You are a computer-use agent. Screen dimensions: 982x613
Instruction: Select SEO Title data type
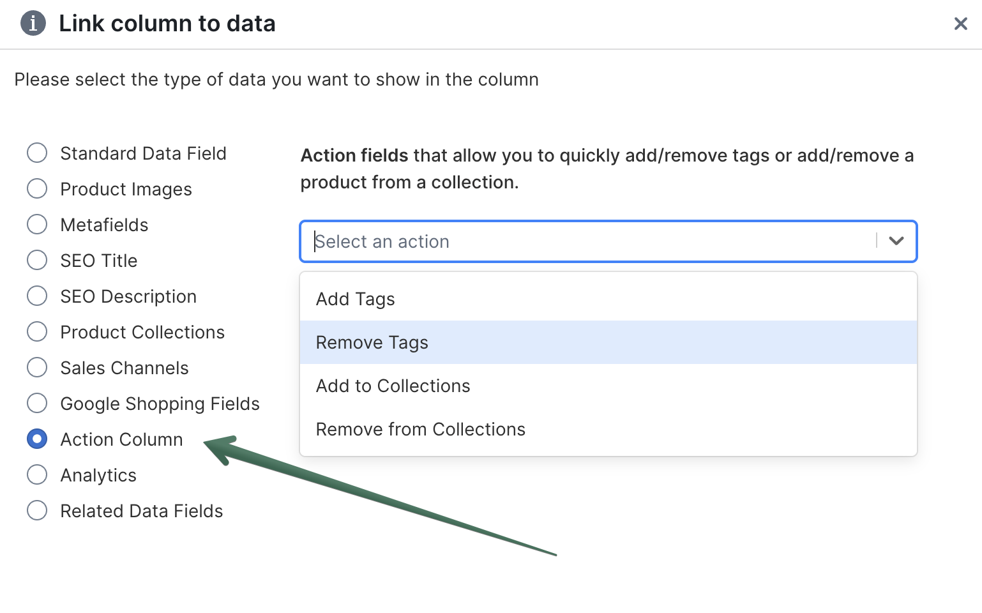(x=37, y=260)
